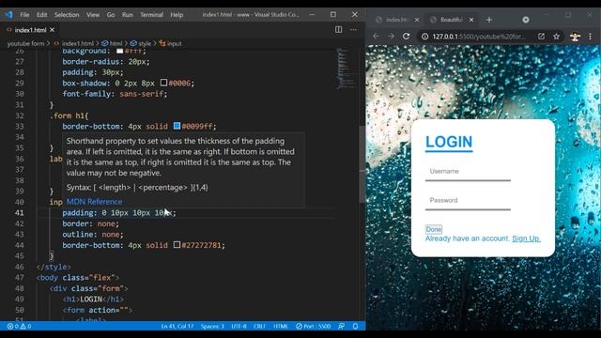Image resolution: width=601 pixels, height=338 pixels.
Task: Click the Password input field
Action: [x=468, y=202]
